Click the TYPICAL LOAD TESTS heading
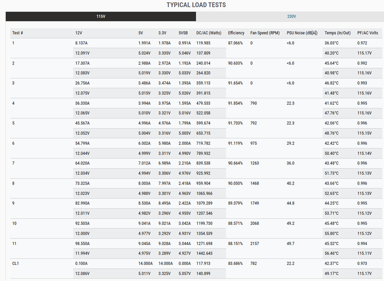This screenshot has width=384, height=281. pos(196,5)
